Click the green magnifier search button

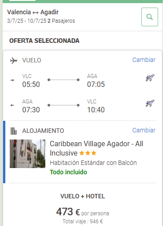click(x=150, y=17)
